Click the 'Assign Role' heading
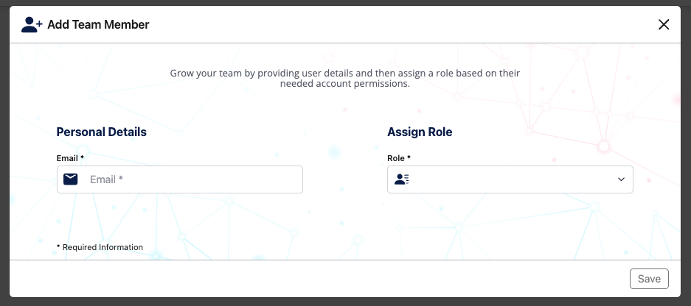 pyautogui.click(x=420, y=132)
